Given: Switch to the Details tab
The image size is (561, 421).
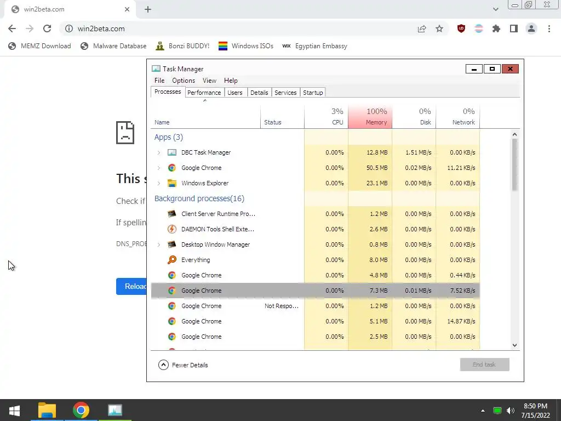Looking at the screenshot, I should tap(259, 92).
